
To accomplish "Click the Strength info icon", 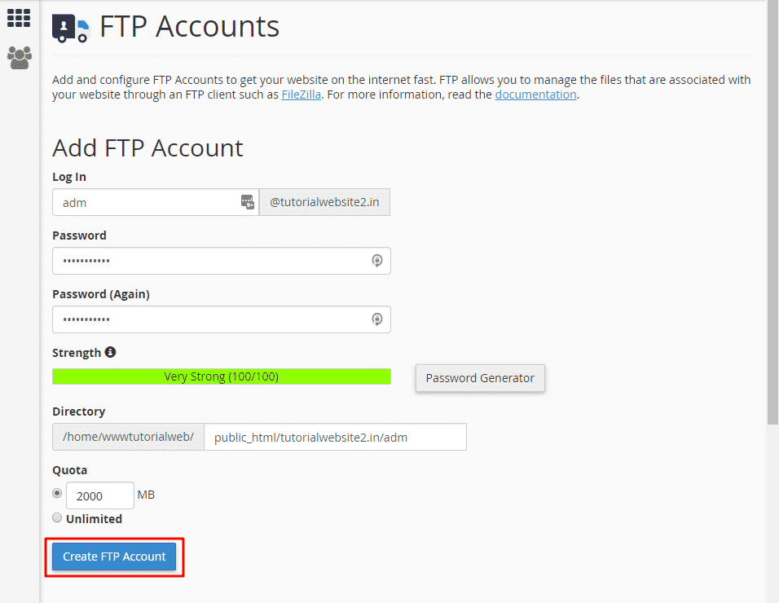I will tap(111, 352).
